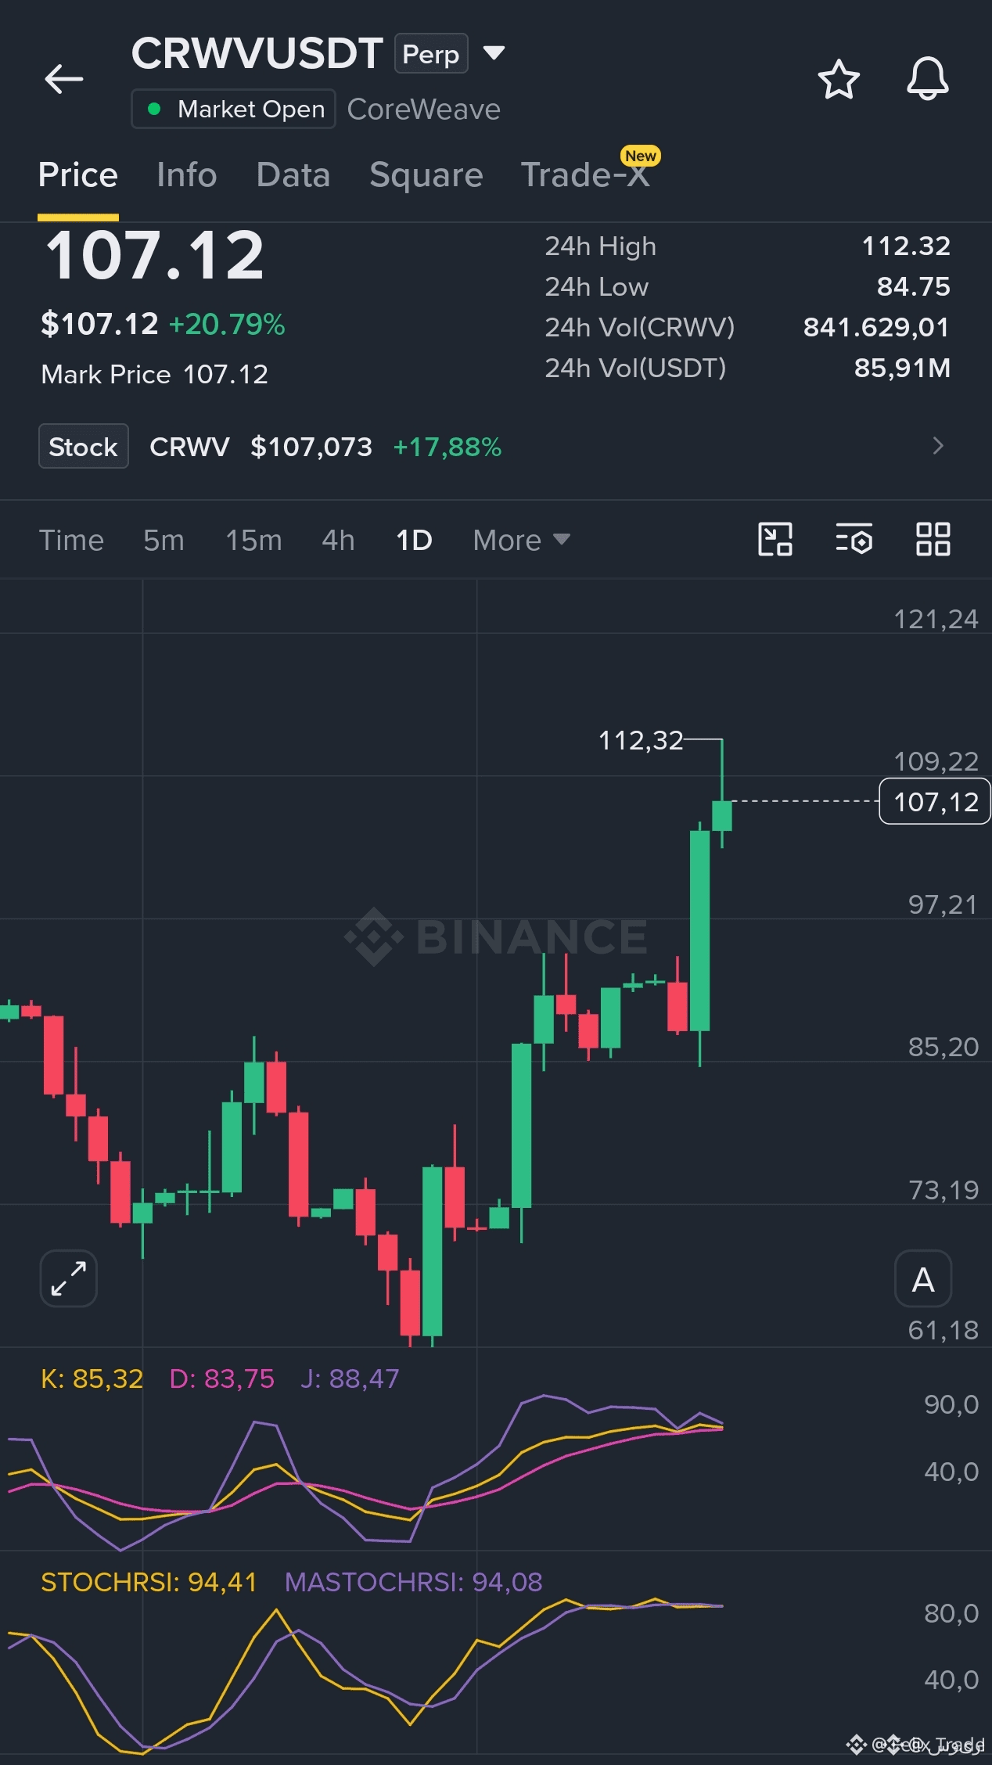992x1765 pixels.
Task: Select the 1D chart interval
Action: [414, 540]
